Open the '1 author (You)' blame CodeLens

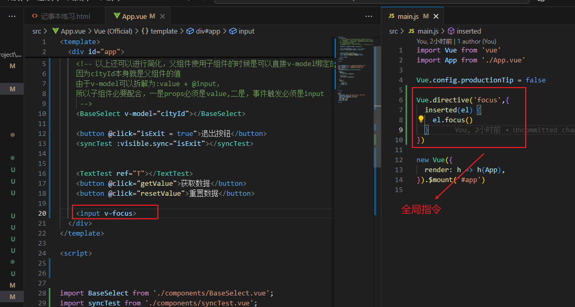(x=476, y=42)
